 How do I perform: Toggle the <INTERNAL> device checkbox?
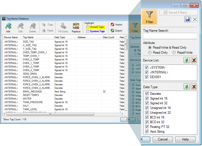(146, 72)
